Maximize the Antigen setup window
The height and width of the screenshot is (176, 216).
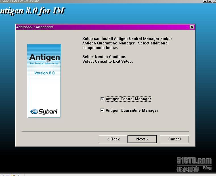210,1
